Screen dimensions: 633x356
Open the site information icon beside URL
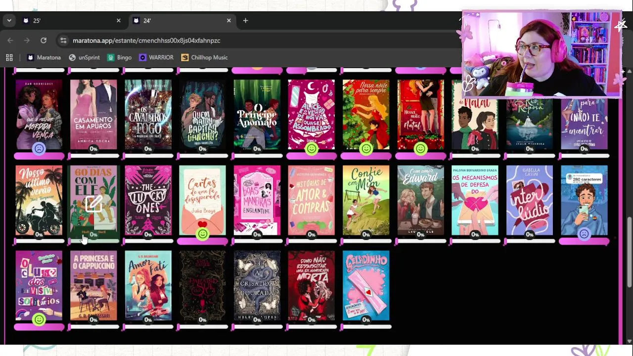coord(63,41)
